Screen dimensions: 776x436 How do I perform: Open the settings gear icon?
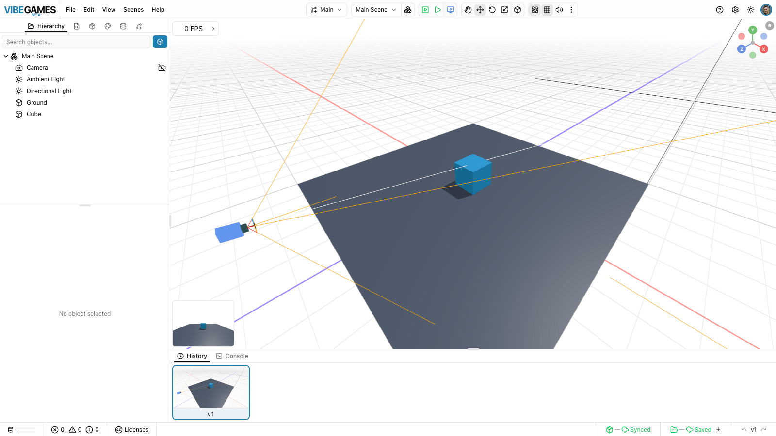tap(735, 10)
